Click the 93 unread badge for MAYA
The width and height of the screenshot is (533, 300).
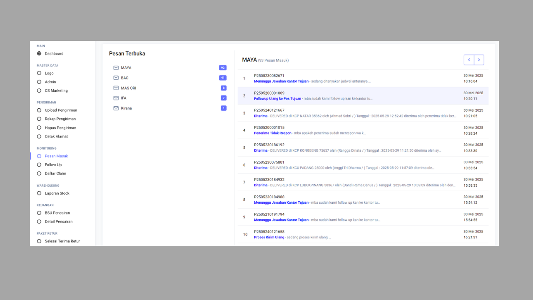(223, 68)
